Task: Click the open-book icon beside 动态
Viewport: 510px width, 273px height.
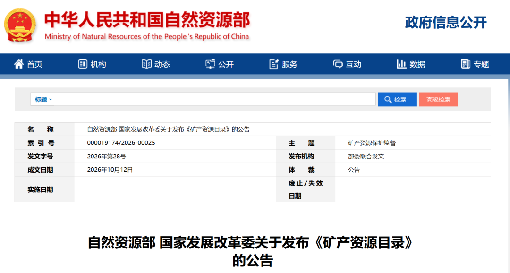Action: tap(146, 64)
